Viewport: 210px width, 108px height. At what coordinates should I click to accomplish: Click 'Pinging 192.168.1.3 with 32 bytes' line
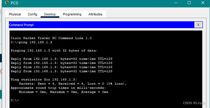(54, 51)
